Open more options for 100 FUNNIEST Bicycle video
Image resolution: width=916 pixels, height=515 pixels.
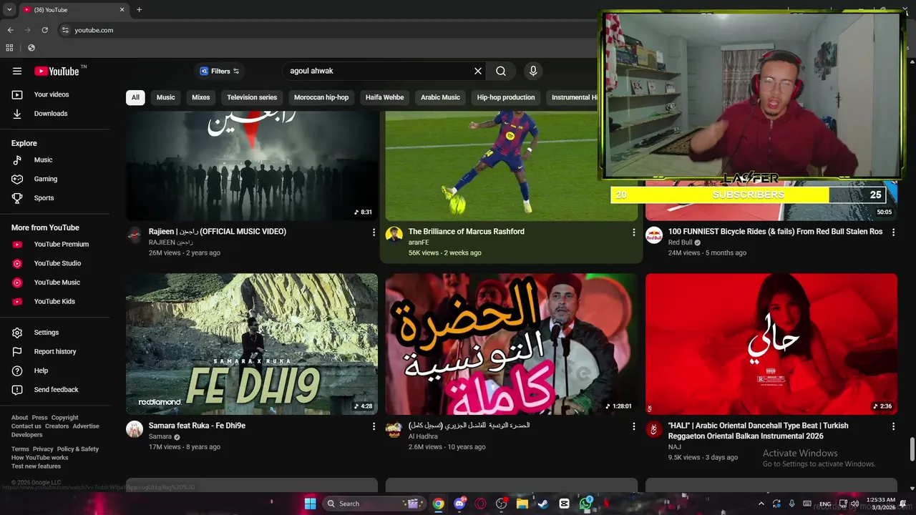893,232
